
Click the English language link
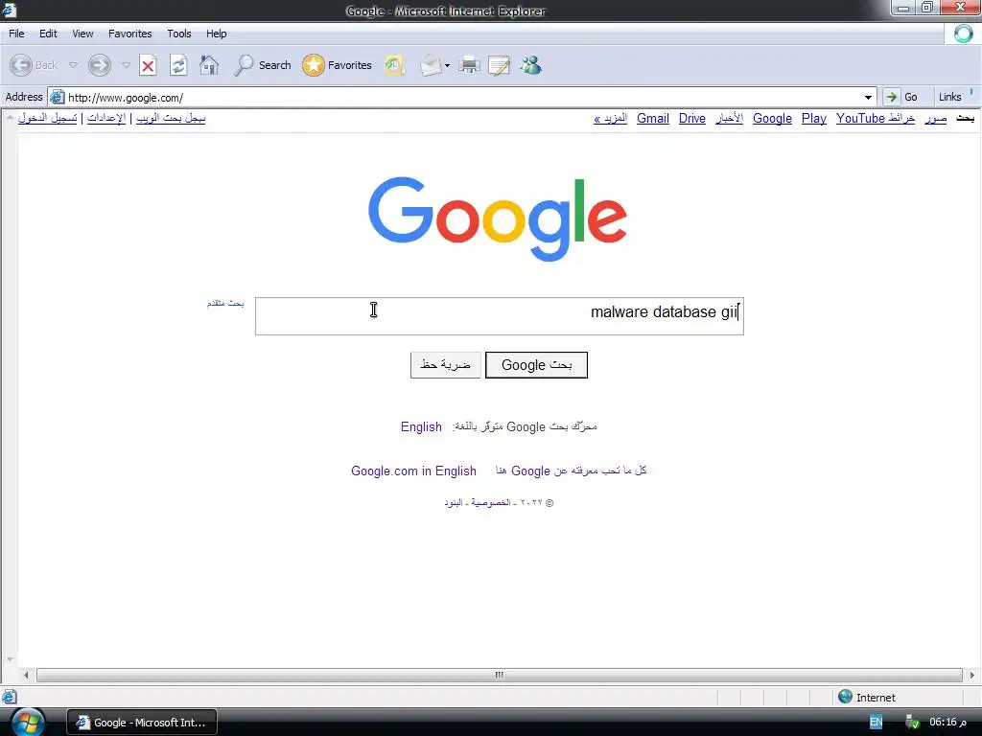pos(422,426)
